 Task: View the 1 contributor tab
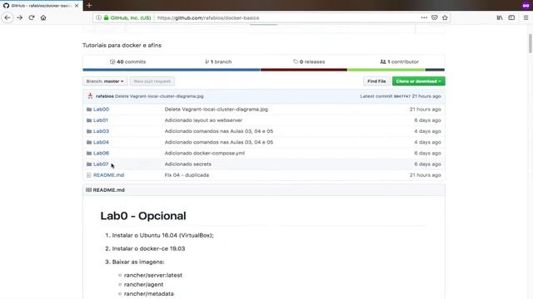400,61
